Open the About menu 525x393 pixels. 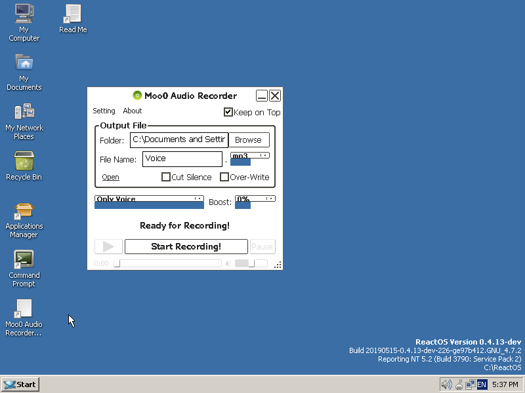click(x=133, y=111)
